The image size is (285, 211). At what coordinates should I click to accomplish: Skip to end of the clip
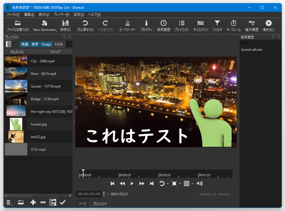click(x=152, y=183)
